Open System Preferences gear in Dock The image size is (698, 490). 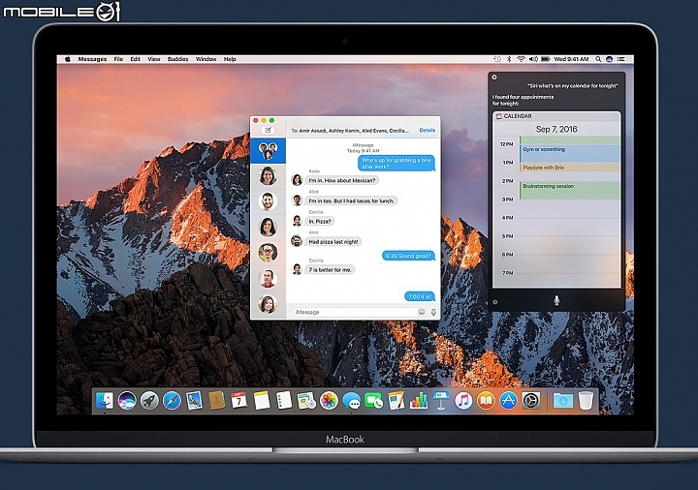coord(530,401)
